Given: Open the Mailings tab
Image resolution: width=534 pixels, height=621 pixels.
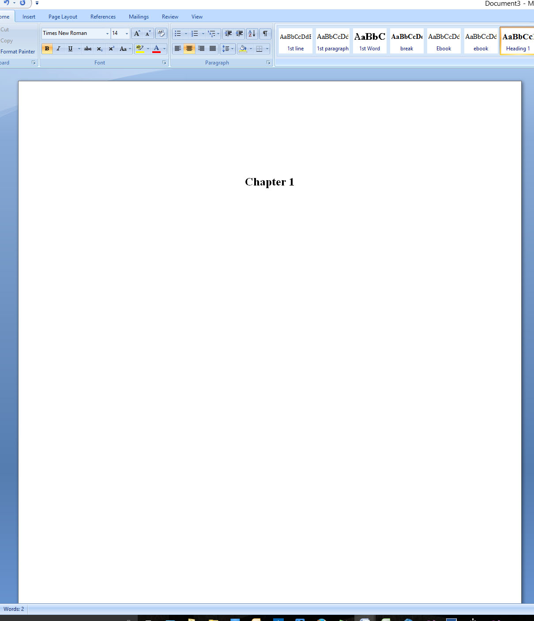Looking at the screenshot, I should click(139, 17).
